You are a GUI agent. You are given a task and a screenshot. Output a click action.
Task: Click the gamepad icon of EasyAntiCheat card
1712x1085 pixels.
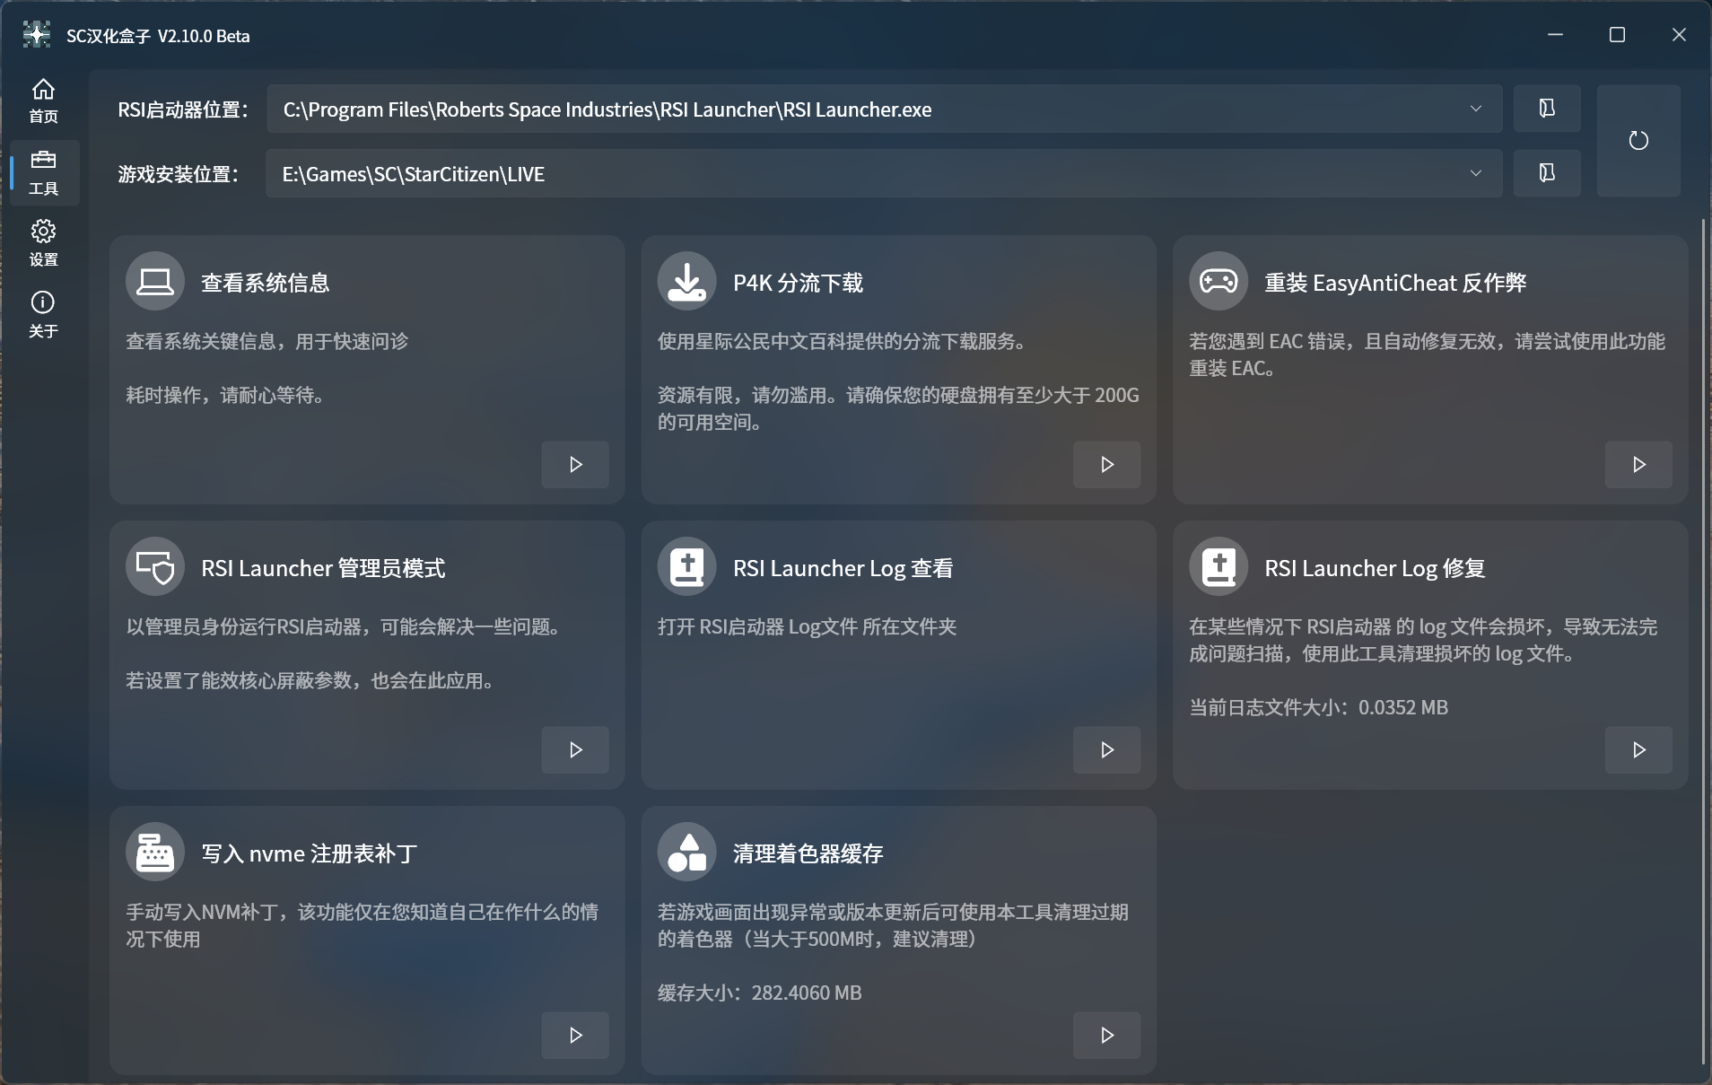coord(1218,282)
